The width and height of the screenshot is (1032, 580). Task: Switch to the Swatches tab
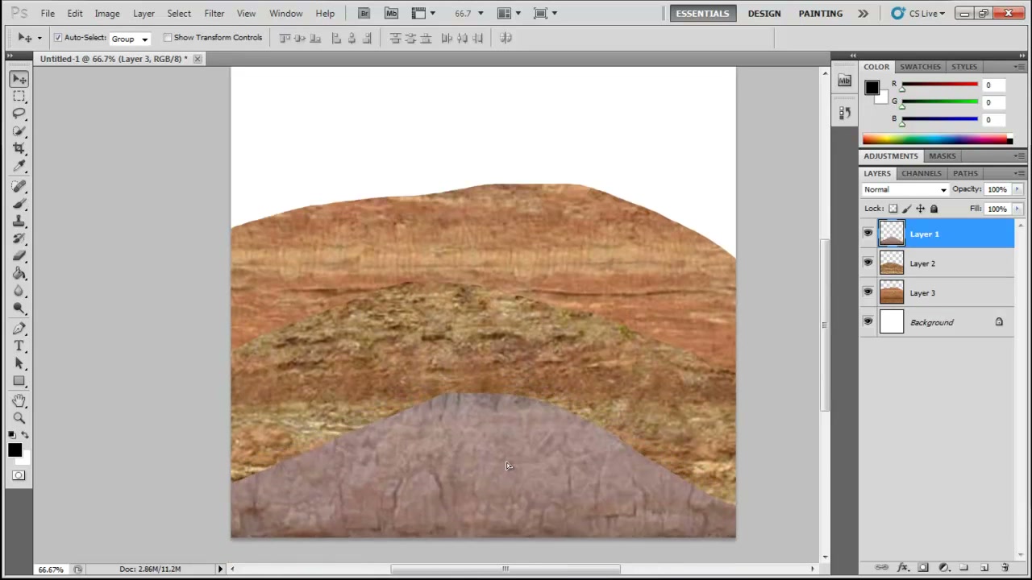920,67
